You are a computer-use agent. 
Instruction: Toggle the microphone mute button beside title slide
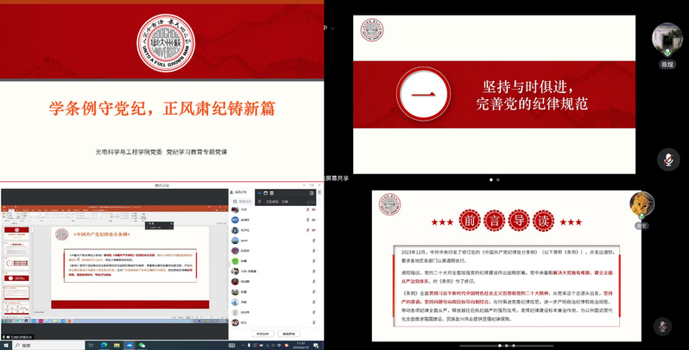click(x=667, y=159)
